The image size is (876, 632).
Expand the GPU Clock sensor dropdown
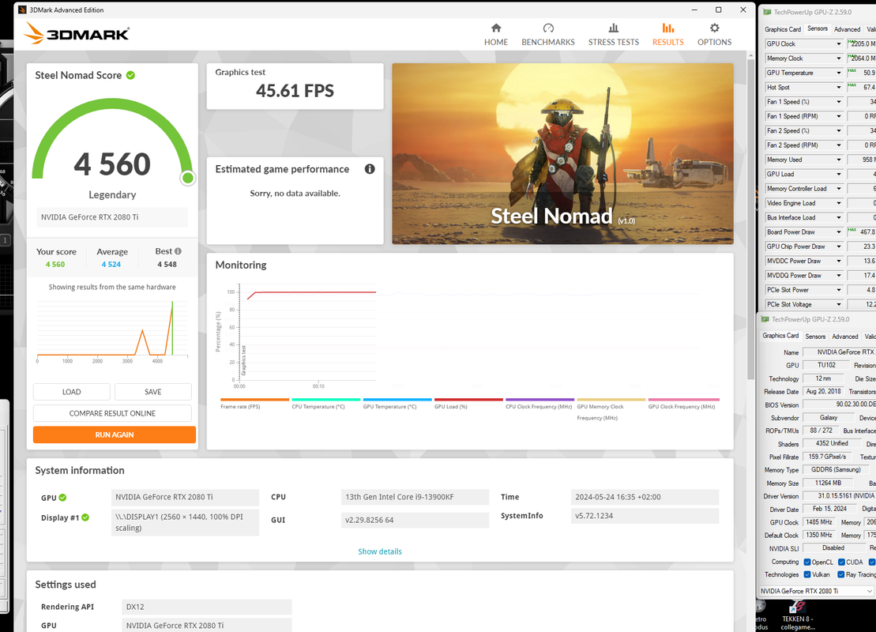tap(839, 43)
